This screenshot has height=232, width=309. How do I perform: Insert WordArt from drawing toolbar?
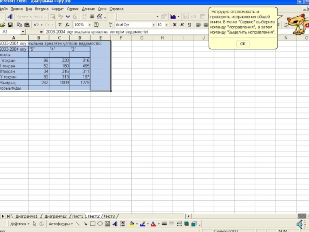point(115,224)
